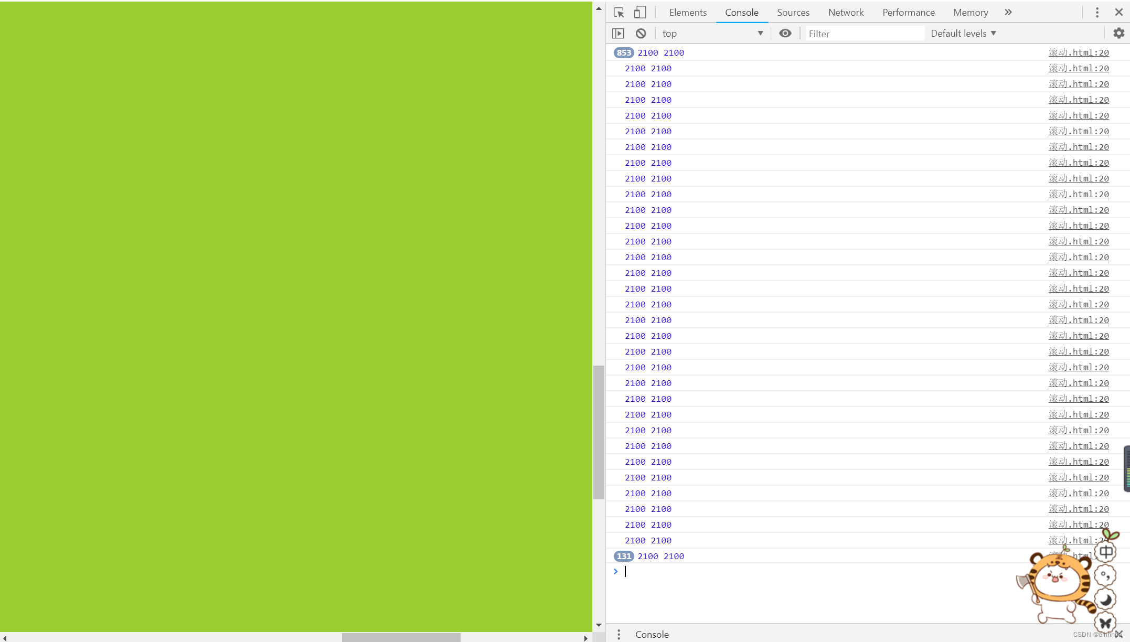1130x642 pixels.
Task: Open the top JavaScript context dropdown
Action: coord(712,34)
